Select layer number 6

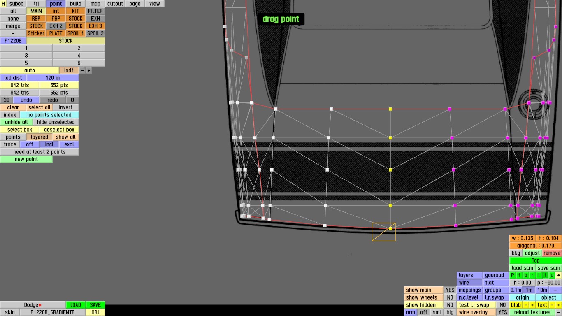79,63
